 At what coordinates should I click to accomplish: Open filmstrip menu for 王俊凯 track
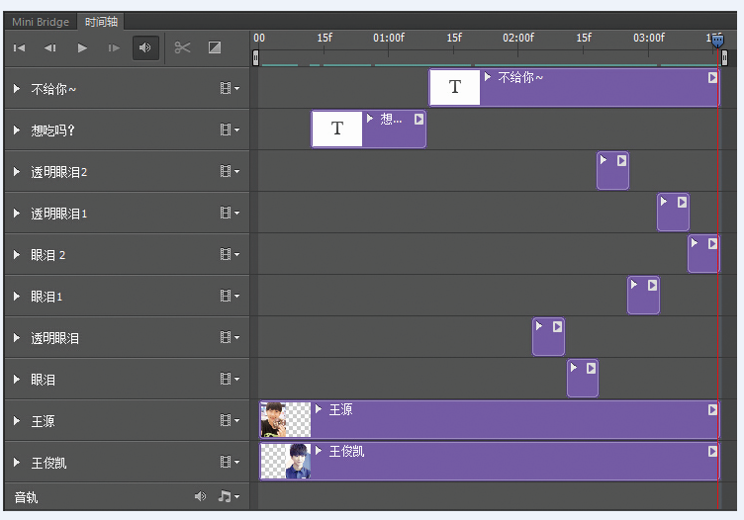tap(229, 463)
